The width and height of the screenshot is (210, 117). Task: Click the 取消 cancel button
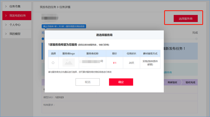[x=87, y=82]
